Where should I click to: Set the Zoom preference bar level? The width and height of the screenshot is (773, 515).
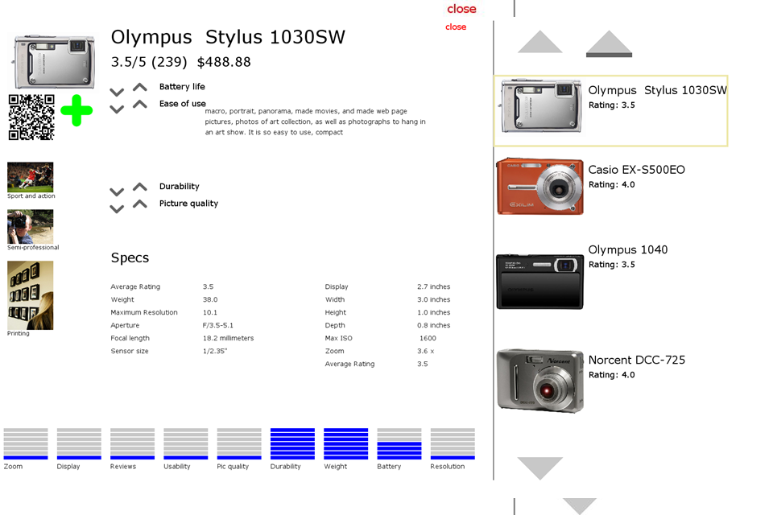(x=26, y=443)
